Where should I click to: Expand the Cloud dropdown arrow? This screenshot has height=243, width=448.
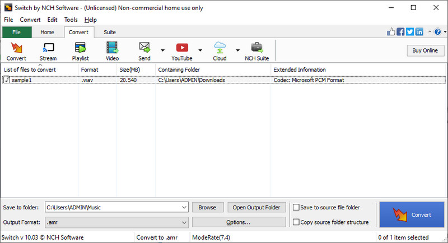pyautogui.click(x=237, y=50)
